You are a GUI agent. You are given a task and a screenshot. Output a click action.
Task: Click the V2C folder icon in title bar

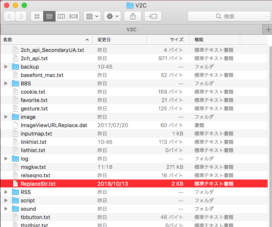pyautogui.click(x=130, y=5)
